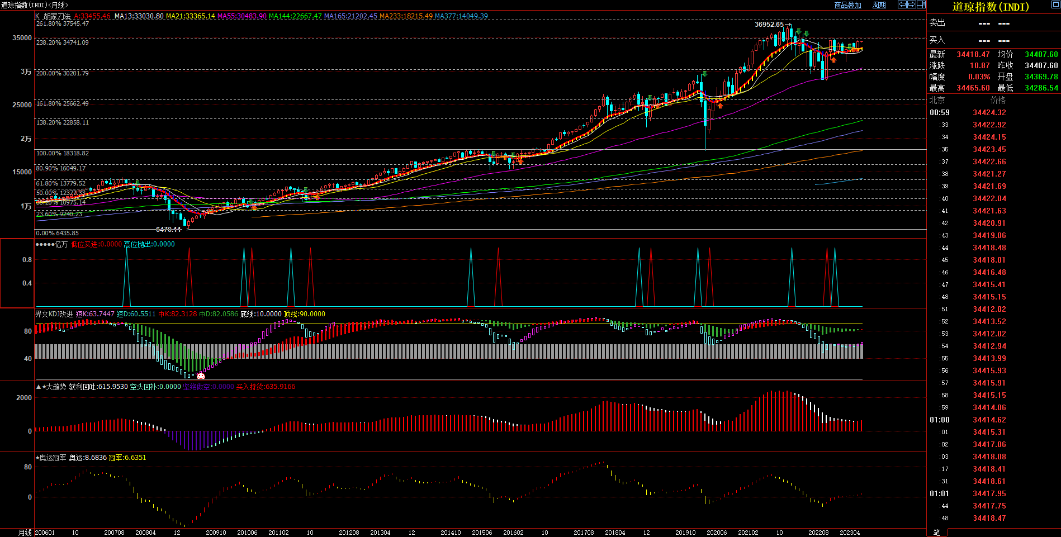Toggle the side panel layout icon
This screenshot has height=537, width=1061.
click(x=921, y=4)
